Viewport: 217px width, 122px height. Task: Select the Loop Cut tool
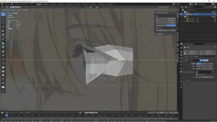pos(3,60)
